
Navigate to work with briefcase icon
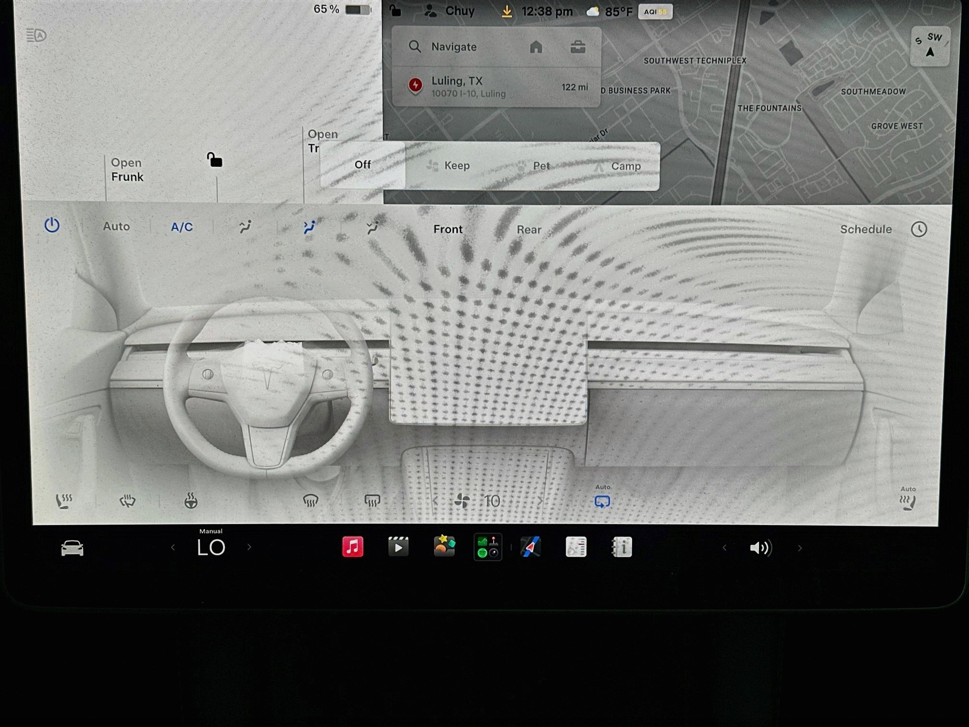(x=578, y=47)
